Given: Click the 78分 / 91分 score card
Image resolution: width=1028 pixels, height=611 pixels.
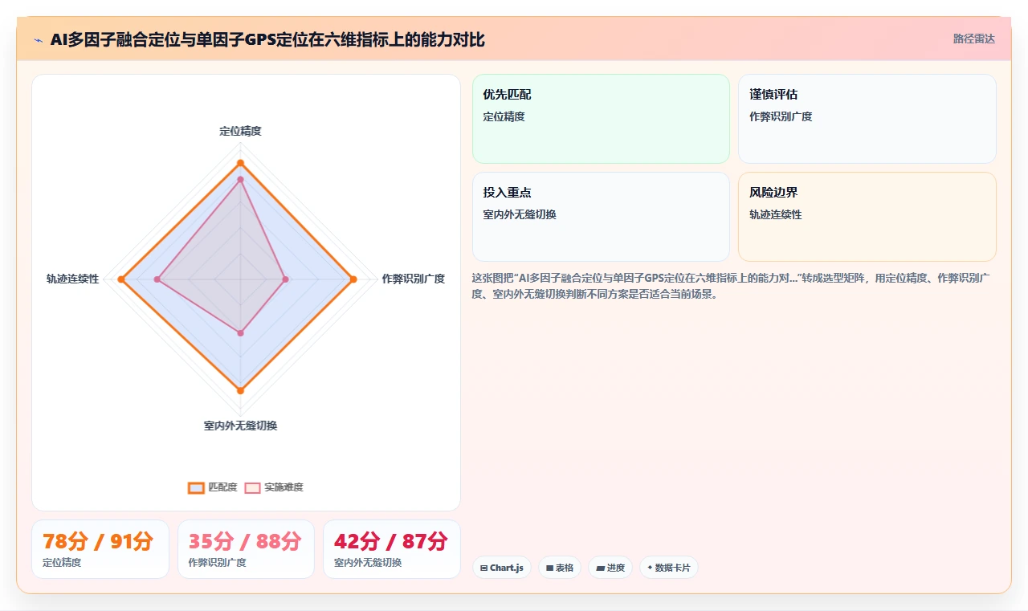Looking at the screenshot, I should point(100,549).
